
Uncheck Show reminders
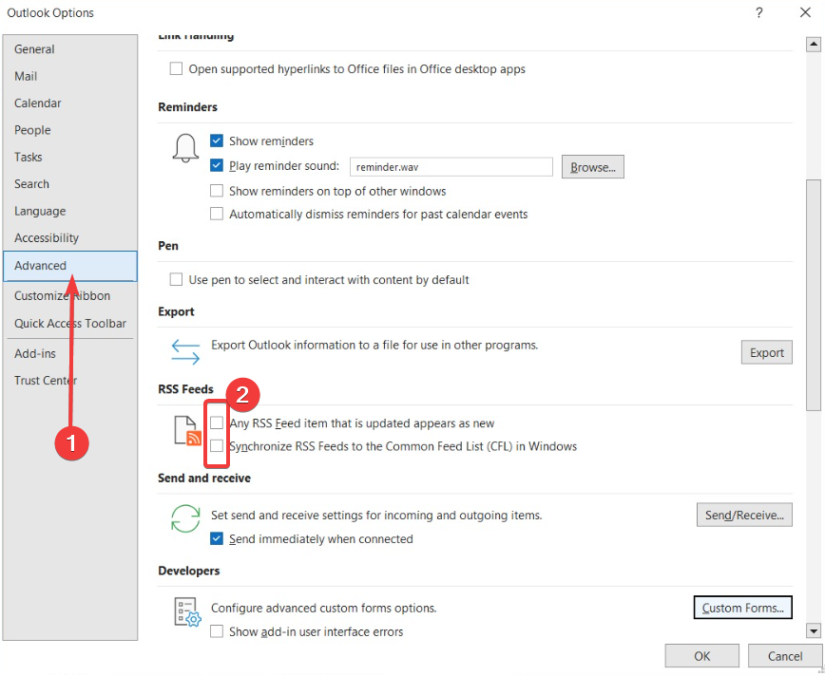tap(217, 141)
